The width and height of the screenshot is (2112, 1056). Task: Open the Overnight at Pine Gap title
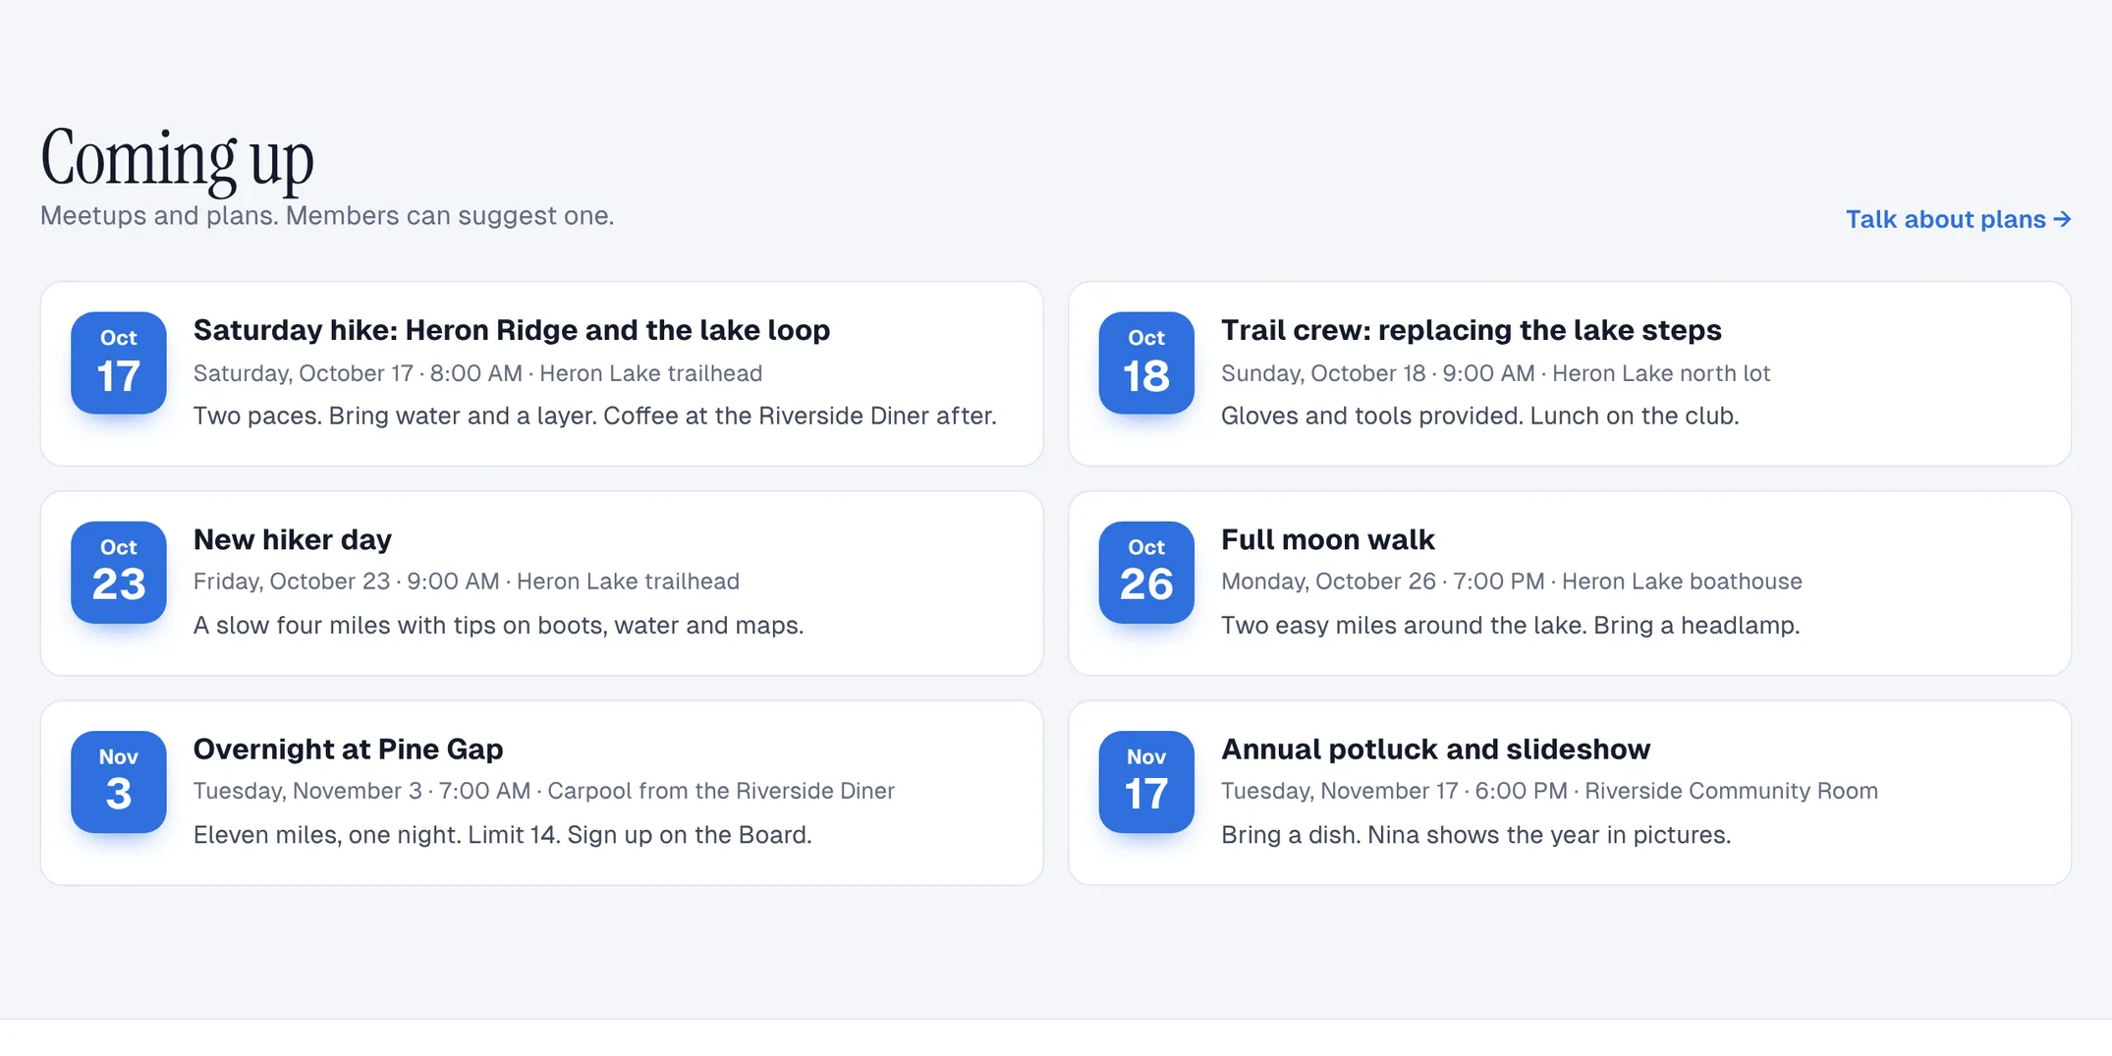348,749
